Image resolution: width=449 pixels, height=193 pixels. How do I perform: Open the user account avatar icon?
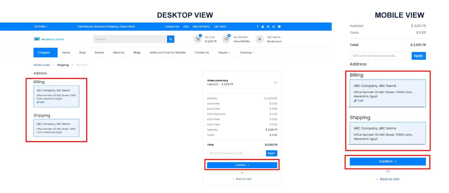[x=260, y=39]
